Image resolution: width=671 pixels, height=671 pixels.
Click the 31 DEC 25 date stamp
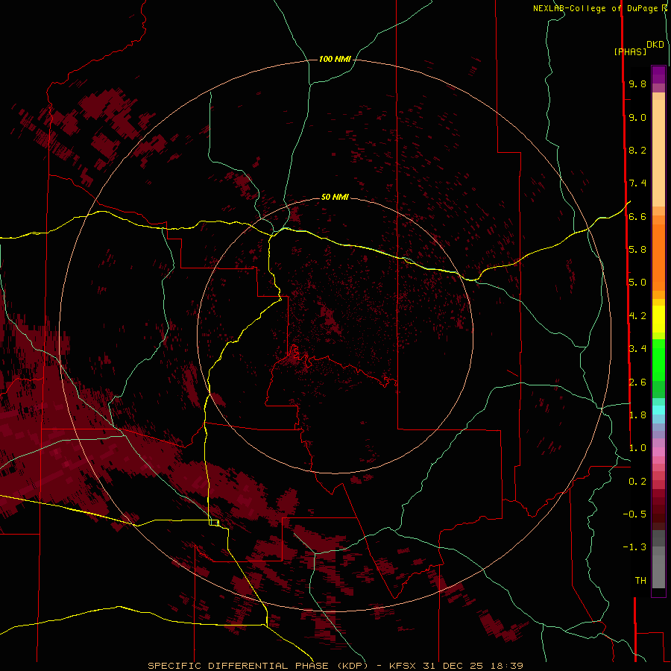pyautogui.click(x=453, y=666)
